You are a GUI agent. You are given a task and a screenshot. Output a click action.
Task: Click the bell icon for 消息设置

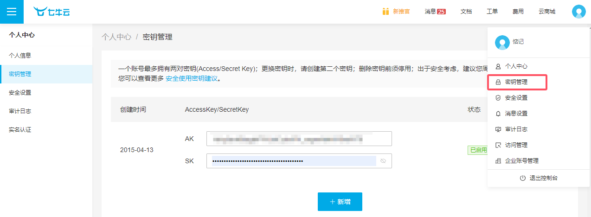coord(498,114)
